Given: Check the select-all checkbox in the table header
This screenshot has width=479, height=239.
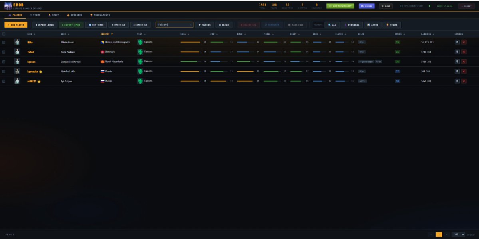Looking at the screenshot, I should click(4, 34).
